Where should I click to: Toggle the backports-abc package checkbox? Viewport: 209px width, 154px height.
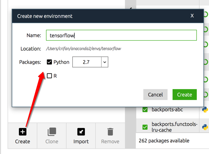145,110
